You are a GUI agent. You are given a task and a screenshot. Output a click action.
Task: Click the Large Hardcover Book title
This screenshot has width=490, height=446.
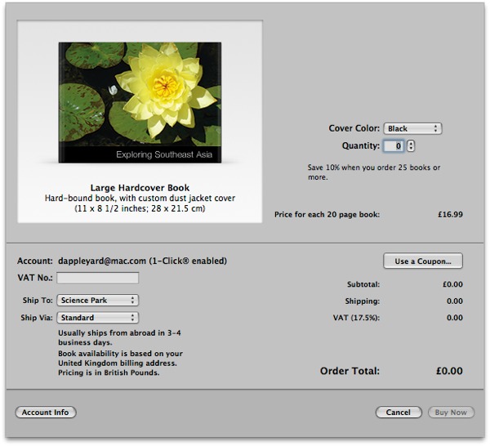[140, 188]
